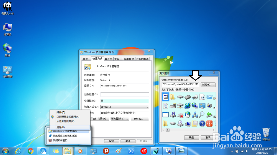This screenshot has height=155, width=277.
Task: Click the Windows Start orb
Action: point(6,151)
